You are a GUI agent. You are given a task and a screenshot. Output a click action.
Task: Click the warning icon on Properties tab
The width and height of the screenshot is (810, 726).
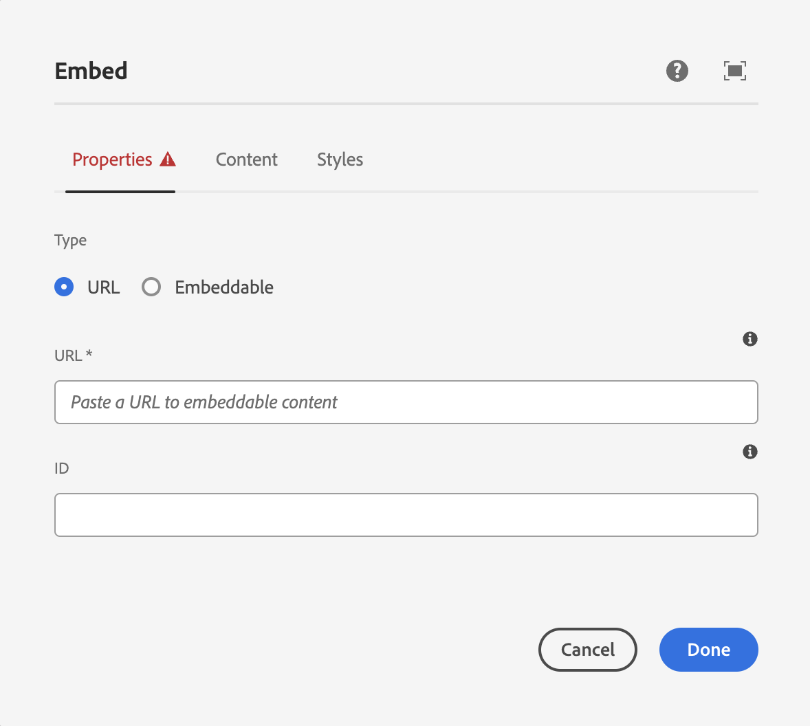point(168,159)
